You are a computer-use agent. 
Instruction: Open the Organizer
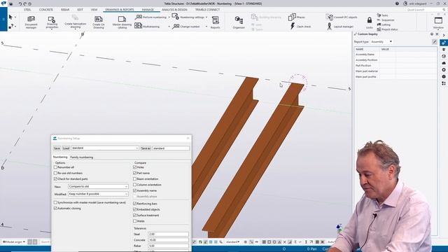239,22
